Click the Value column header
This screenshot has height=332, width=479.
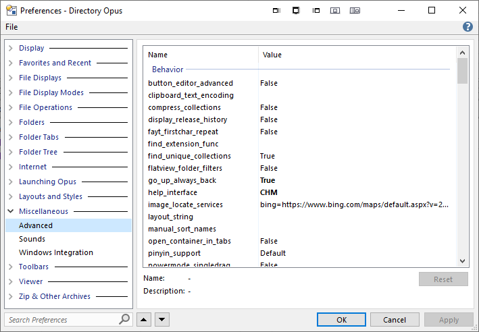point(357,55)
